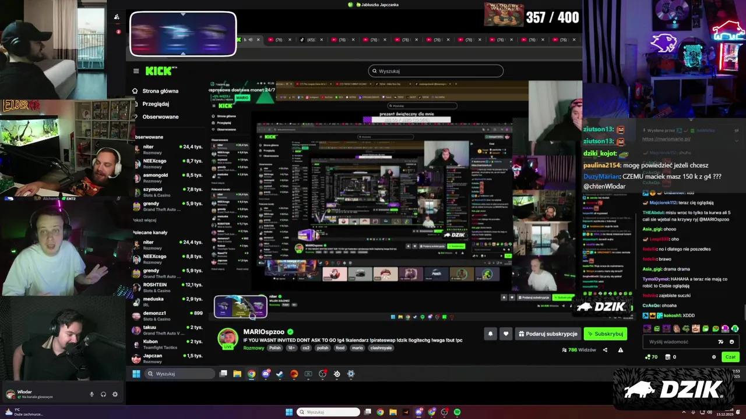Send message with green Czat button
The width and height of the screenshot is (746, 419).
[x=730, y=357]
